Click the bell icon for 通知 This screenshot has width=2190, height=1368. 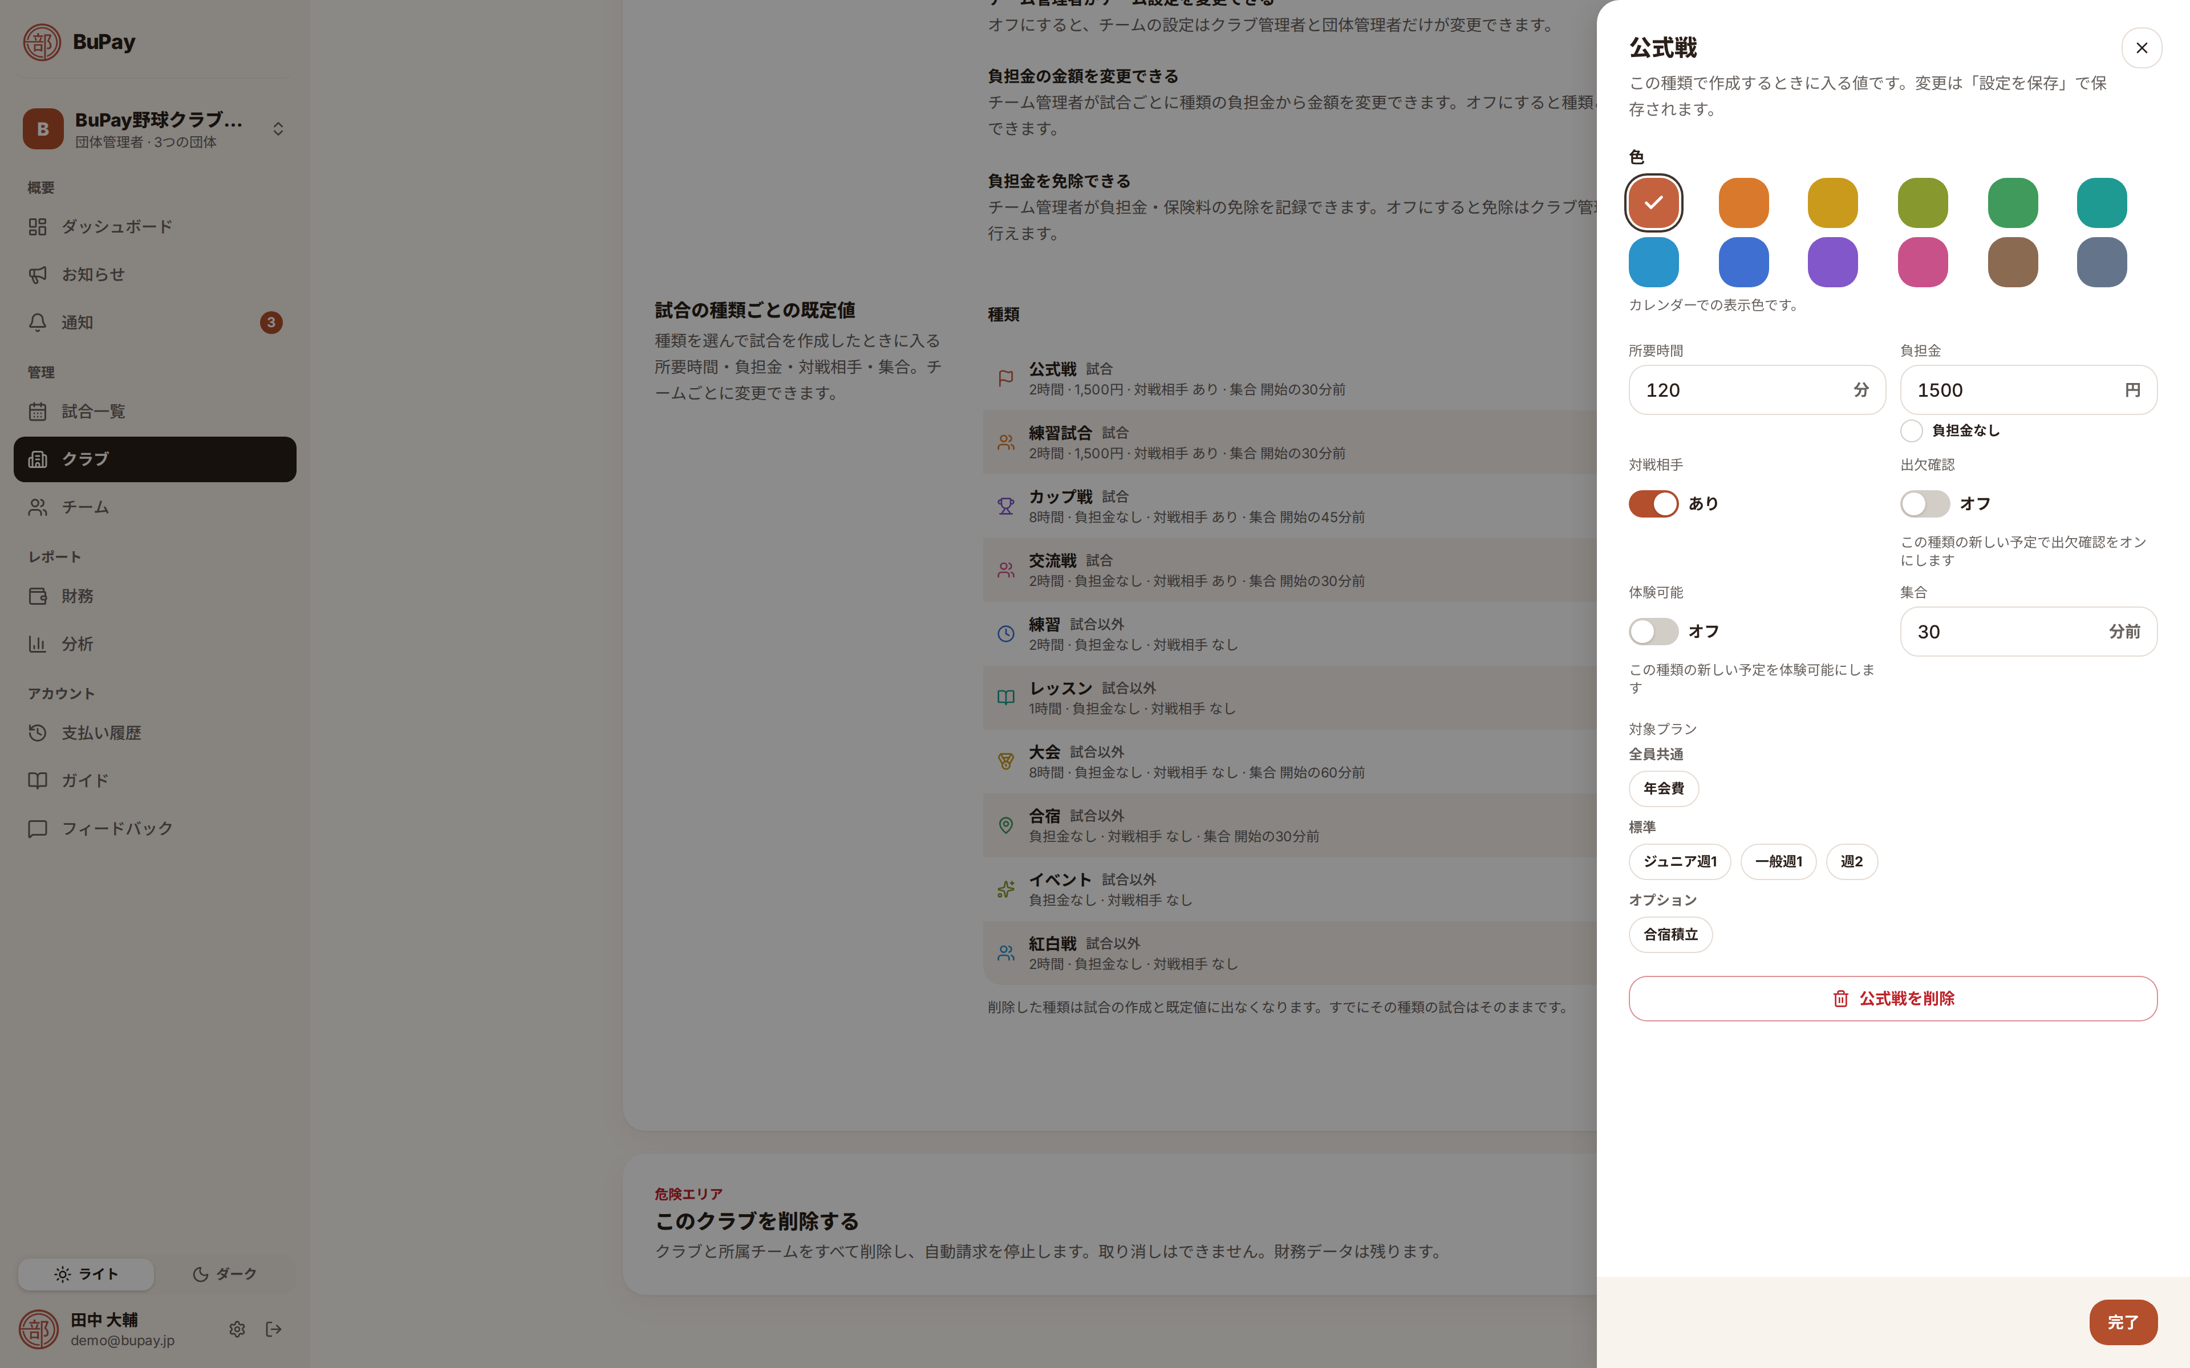[x=37, y=322]
